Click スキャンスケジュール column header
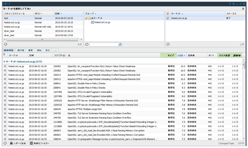 point(18,14)
